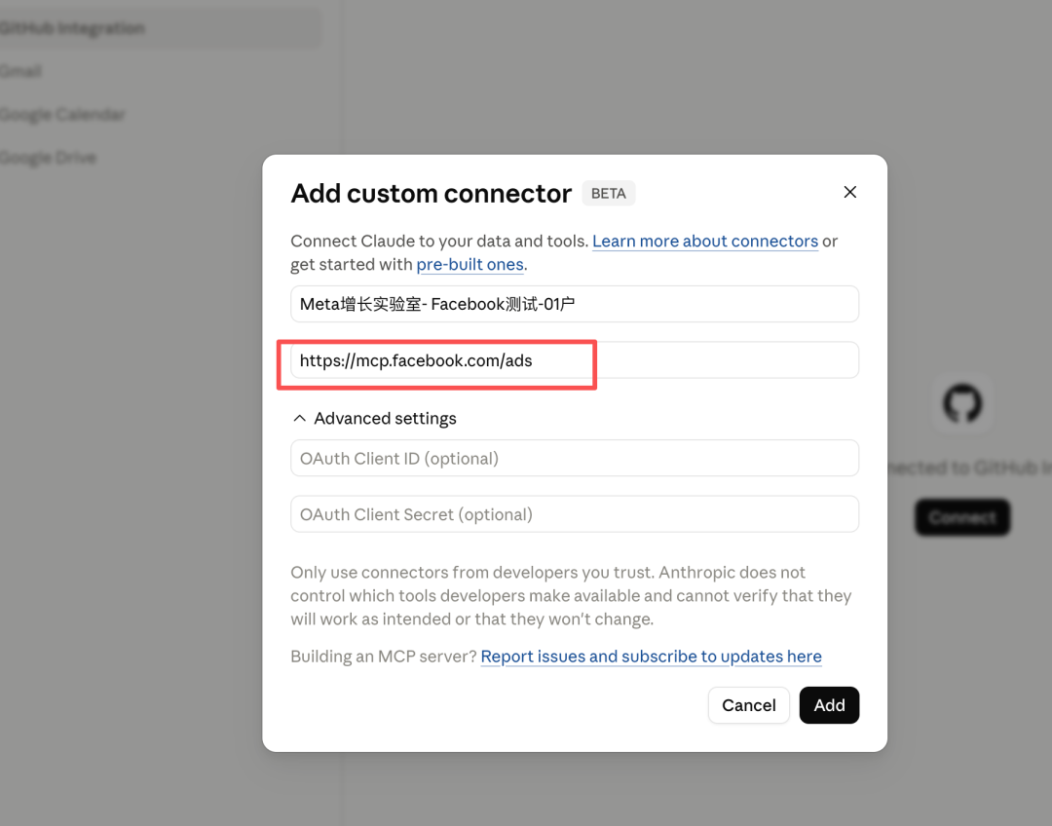The width and height of the screenshot is (1052, 826).
Task: Select Google Drive in background list
Action: pyautogui.click(x=49, y=158)
